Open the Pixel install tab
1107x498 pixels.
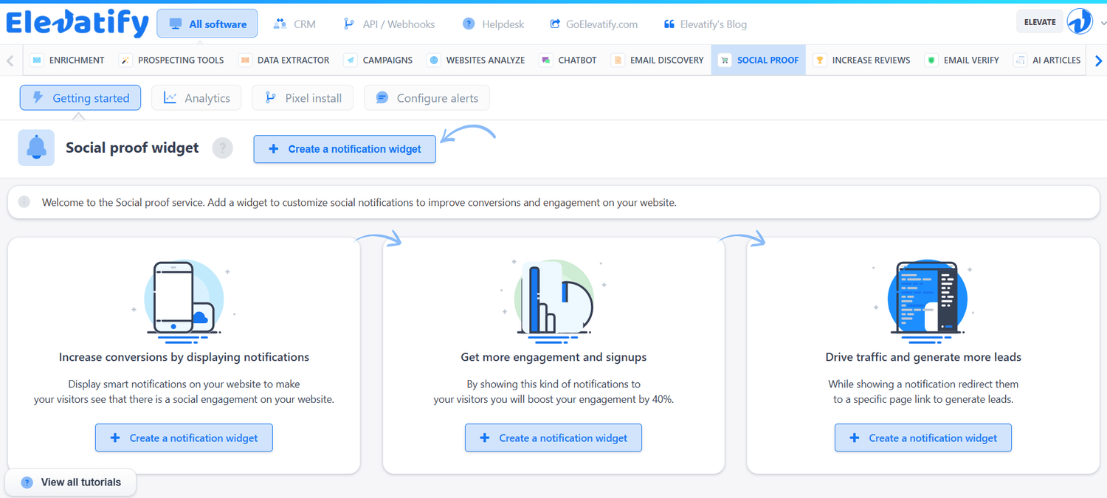[303, 98]
